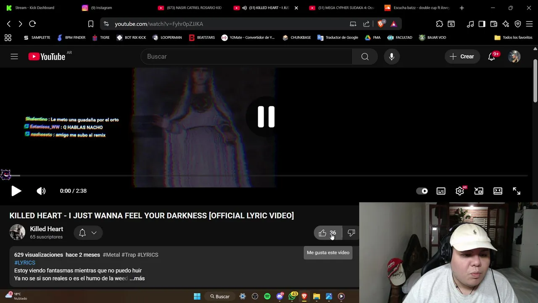538x303 pixels.
Task: Open Brave Shields lion icon
Action: pos(381,24)
